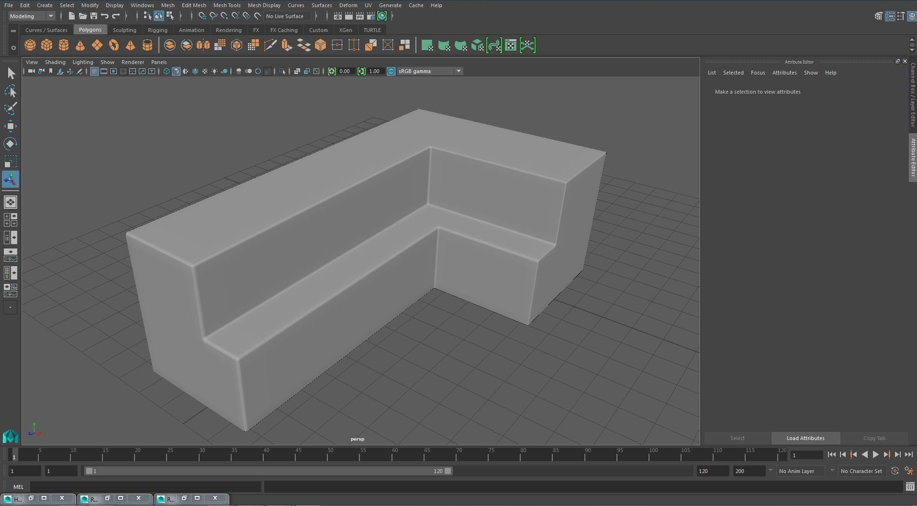This screenshot has width=917, height=506.
Task: Click the single perspective layout icon
Action: coord(10,202)
